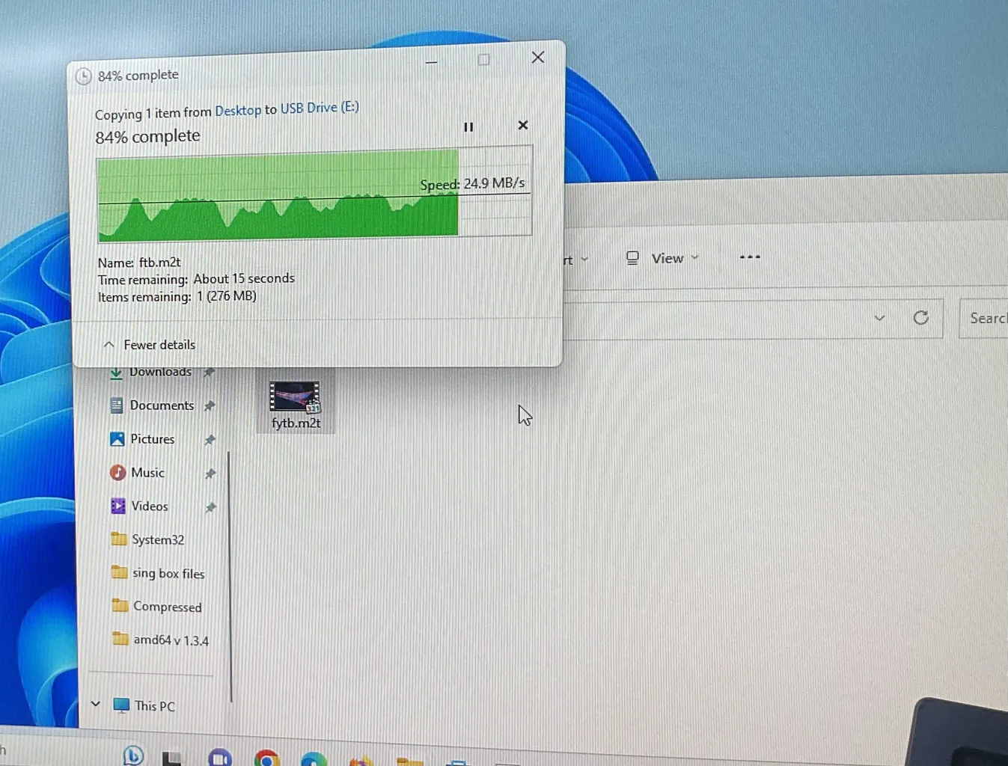Screen dimensions: 1008x766
Task: Click the pin icon next to Downloads
Action: tap(209, 372)
